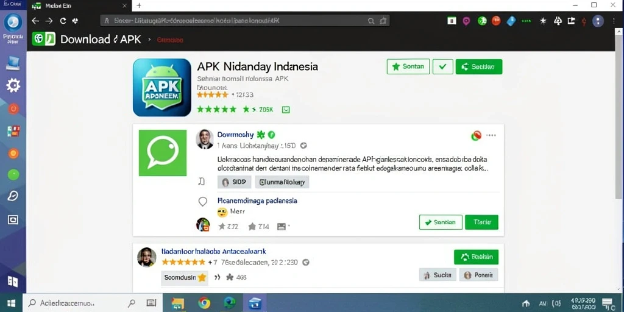Viewport: 624px width, 312px height.
Task: Reload the page with the refresh icon
Action: point(63,21)
